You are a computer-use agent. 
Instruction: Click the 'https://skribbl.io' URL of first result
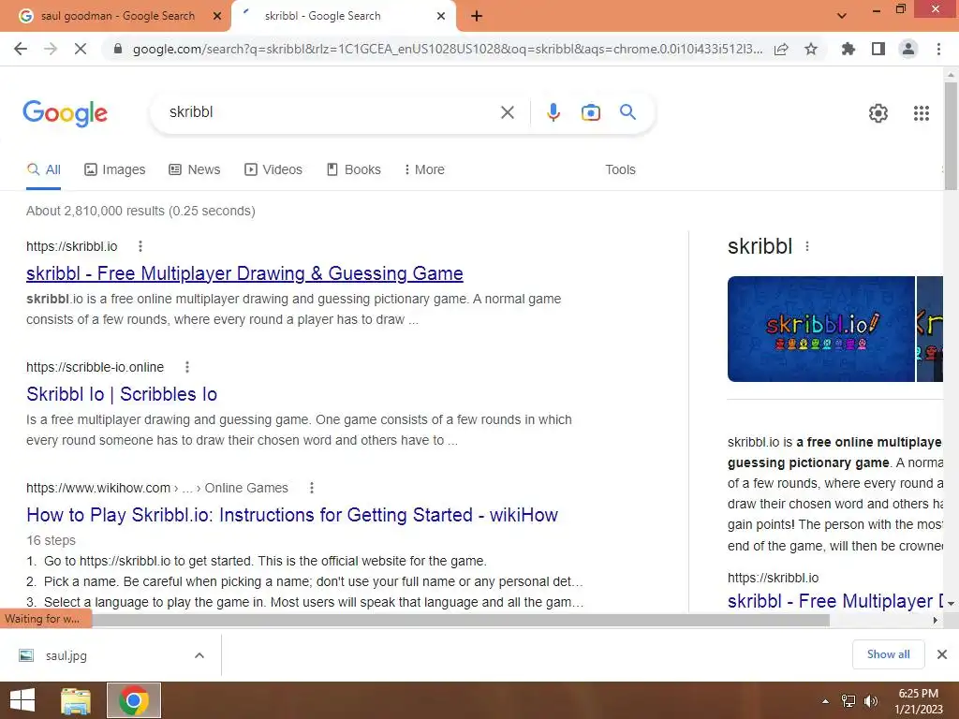[x=71, y=246]
